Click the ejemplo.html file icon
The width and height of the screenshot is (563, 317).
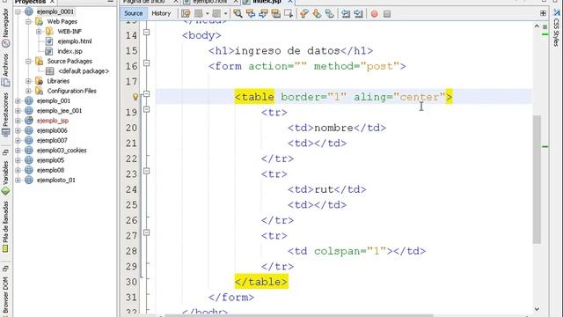coord(49,41)
